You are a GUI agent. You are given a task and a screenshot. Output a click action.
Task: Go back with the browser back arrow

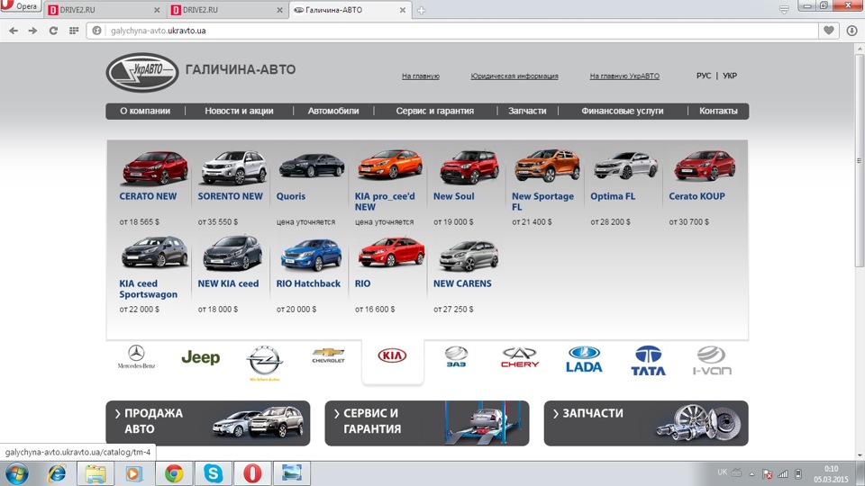tap(14, 31)
